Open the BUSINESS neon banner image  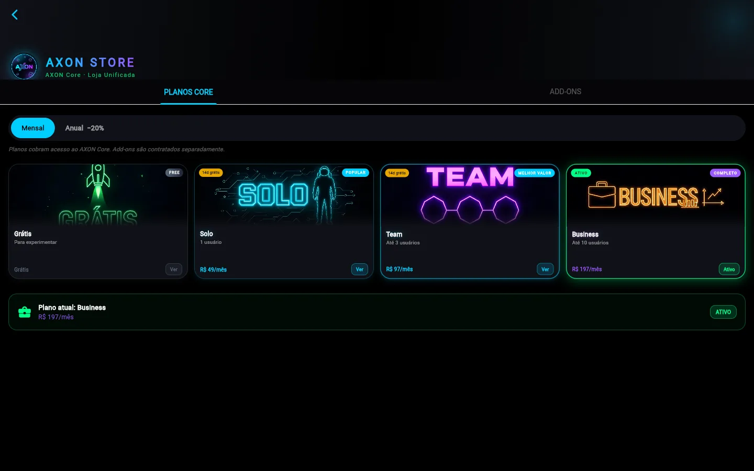pyautogui.click(x=656, y=195)
